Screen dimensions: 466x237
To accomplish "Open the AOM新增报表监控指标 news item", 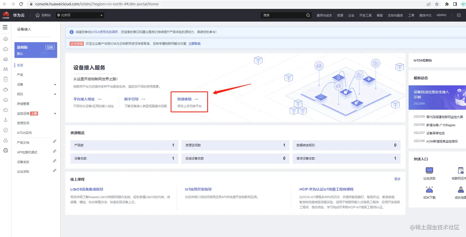I will [442, 141].
